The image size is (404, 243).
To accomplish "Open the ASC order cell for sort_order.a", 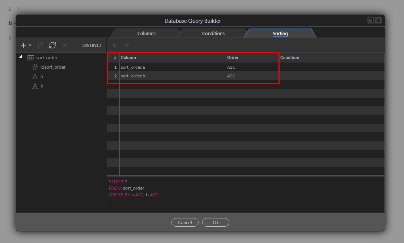I will (231, 67).
